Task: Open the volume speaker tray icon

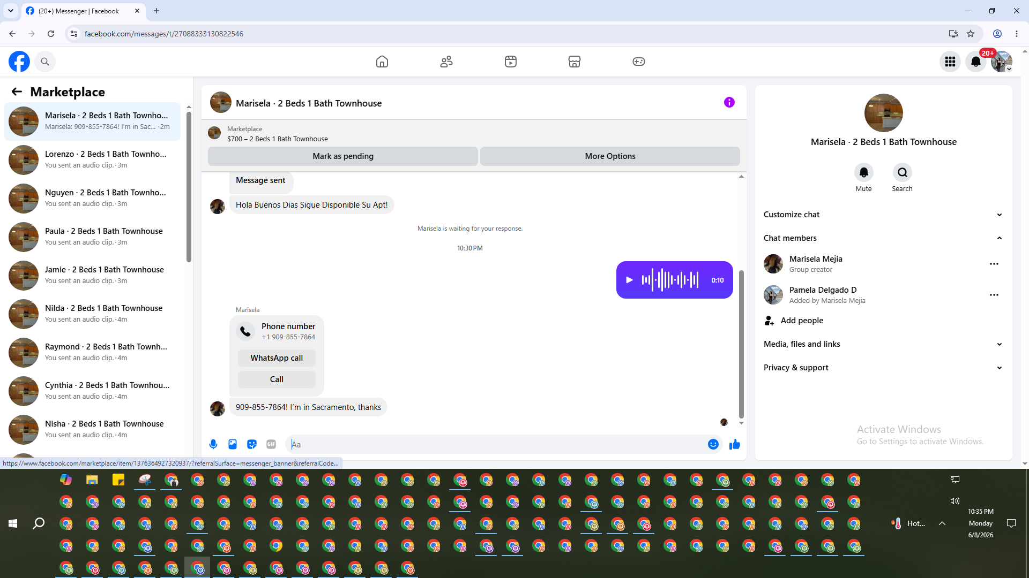Action: point(955,501)
